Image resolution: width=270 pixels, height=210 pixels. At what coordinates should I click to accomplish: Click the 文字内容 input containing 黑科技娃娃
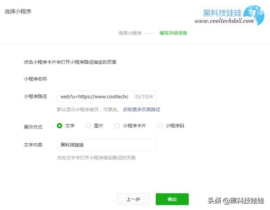106,145
